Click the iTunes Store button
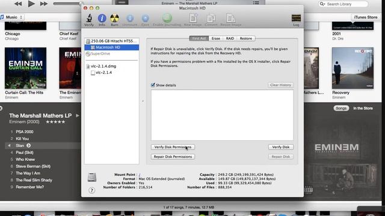This screenshot has width=385, height=216. [x=366, y=17]
